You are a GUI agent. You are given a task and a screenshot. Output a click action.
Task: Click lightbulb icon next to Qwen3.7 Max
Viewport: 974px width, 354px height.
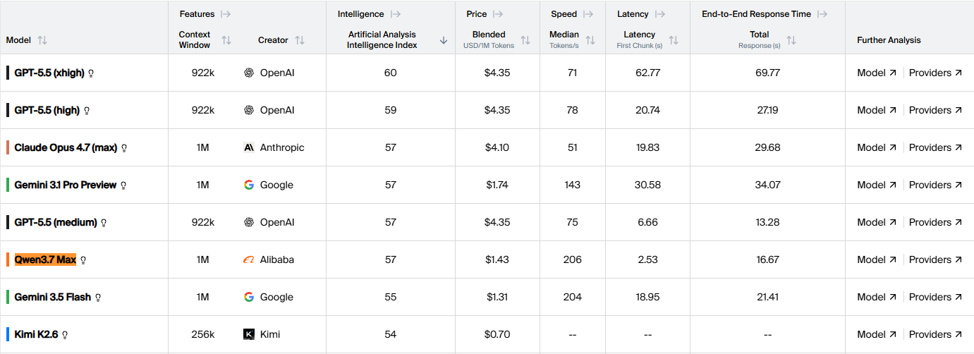click(83, 260)
